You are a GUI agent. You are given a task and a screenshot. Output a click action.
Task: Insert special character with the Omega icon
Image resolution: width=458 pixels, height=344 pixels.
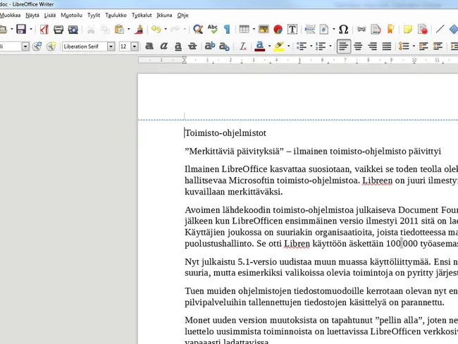pos(344,29)
